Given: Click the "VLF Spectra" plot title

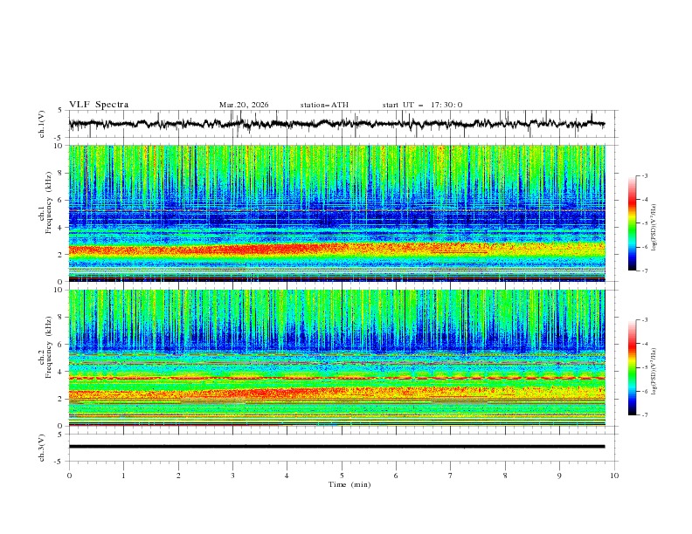Looking at the screenshot, I should [99, 105].
